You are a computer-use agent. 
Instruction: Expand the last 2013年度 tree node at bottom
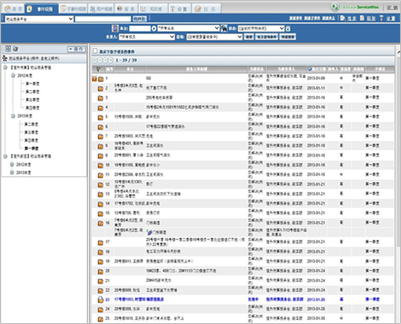point(12,172)
